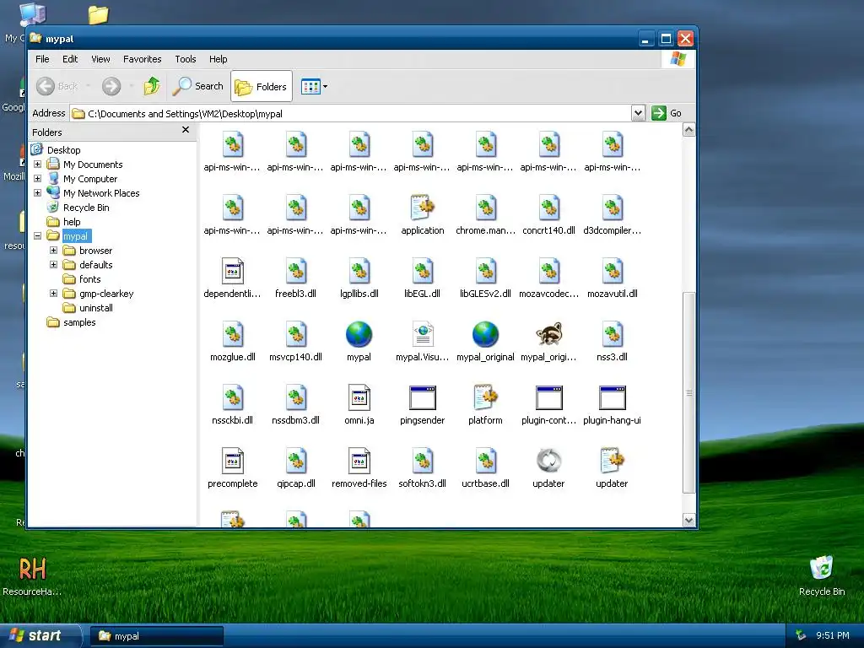
Task: Select the omni.ja file
Action: (x=359, y=398)
